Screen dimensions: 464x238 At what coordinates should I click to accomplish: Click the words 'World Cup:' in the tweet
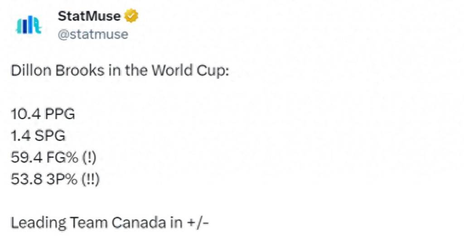(191, 71)
